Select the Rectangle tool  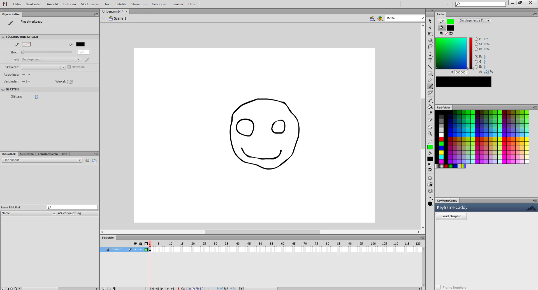(x=430, y=73)
